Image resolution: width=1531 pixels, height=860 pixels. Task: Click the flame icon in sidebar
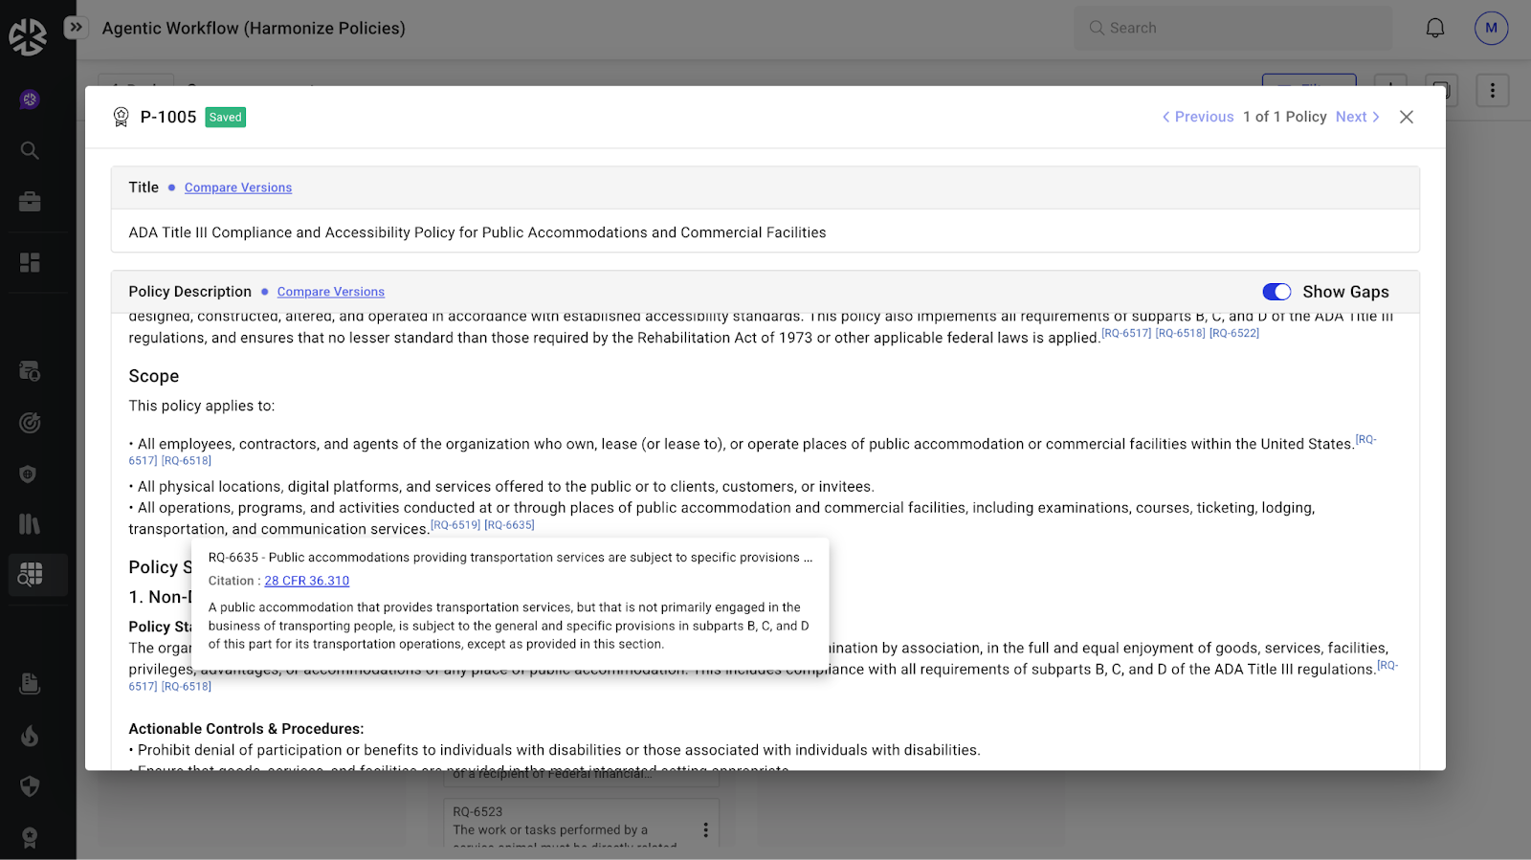coord(30,736)
